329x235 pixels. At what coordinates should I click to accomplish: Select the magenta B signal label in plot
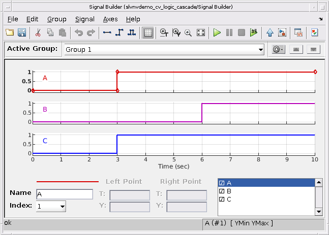pos(45,109)
